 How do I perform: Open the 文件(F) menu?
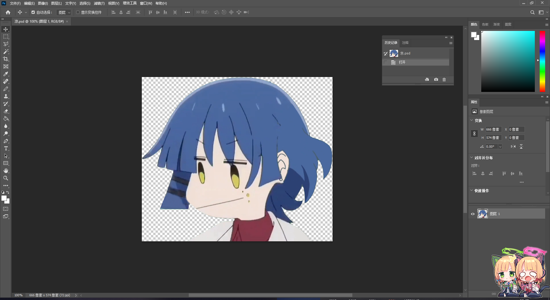15,3
